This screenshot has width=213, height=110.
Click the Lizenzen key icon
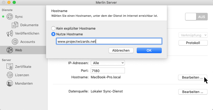point(10,75)
